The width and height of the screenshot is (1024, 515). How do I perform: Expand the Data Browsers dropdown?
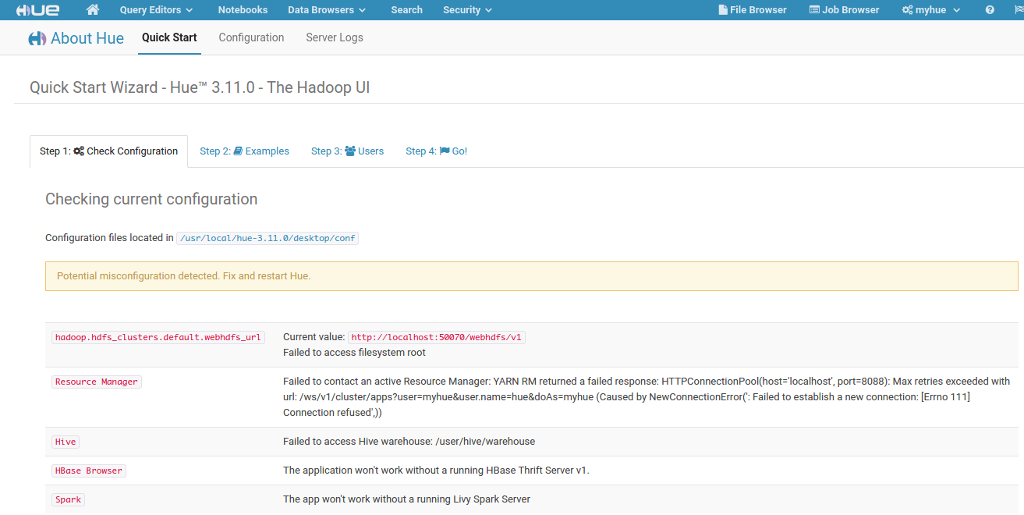coord(327,10)
